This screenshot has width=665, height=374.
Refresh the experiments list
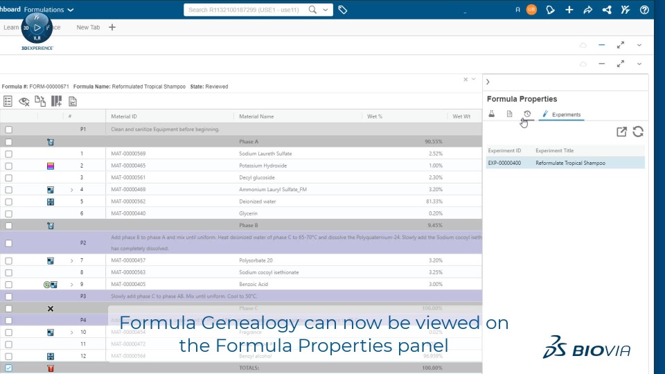click(x=638, y=132)
